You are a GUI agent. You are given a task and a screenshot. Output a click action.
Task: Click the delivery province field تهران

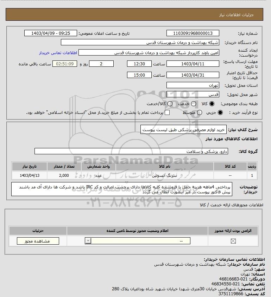(x=193, y=85)
